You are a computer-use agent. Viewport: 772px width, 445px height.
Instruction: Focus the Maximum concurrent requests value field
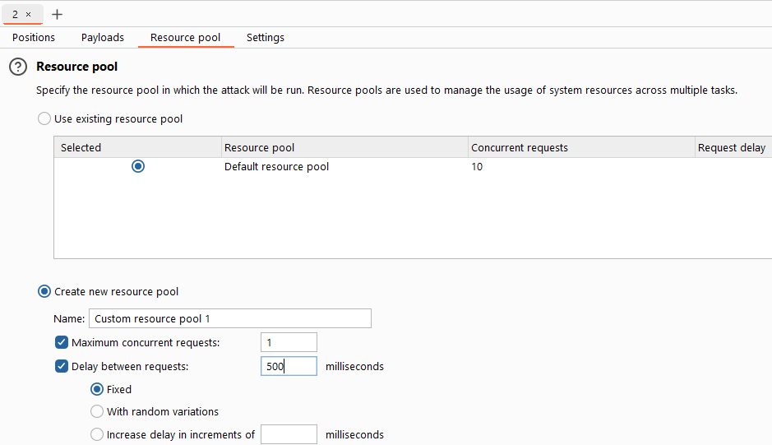(289, 342)
